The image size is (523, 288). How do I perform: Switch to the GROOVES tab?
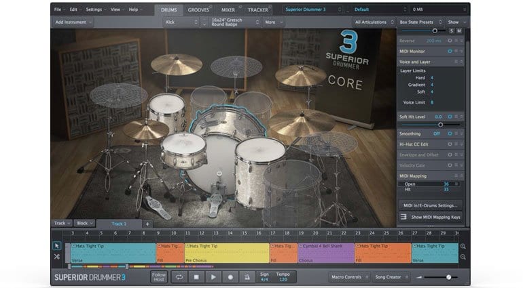(x=198, y=9)
